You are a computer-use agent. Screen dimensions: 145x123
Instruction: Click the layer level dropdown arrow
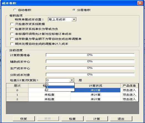[x=72, y=80]
